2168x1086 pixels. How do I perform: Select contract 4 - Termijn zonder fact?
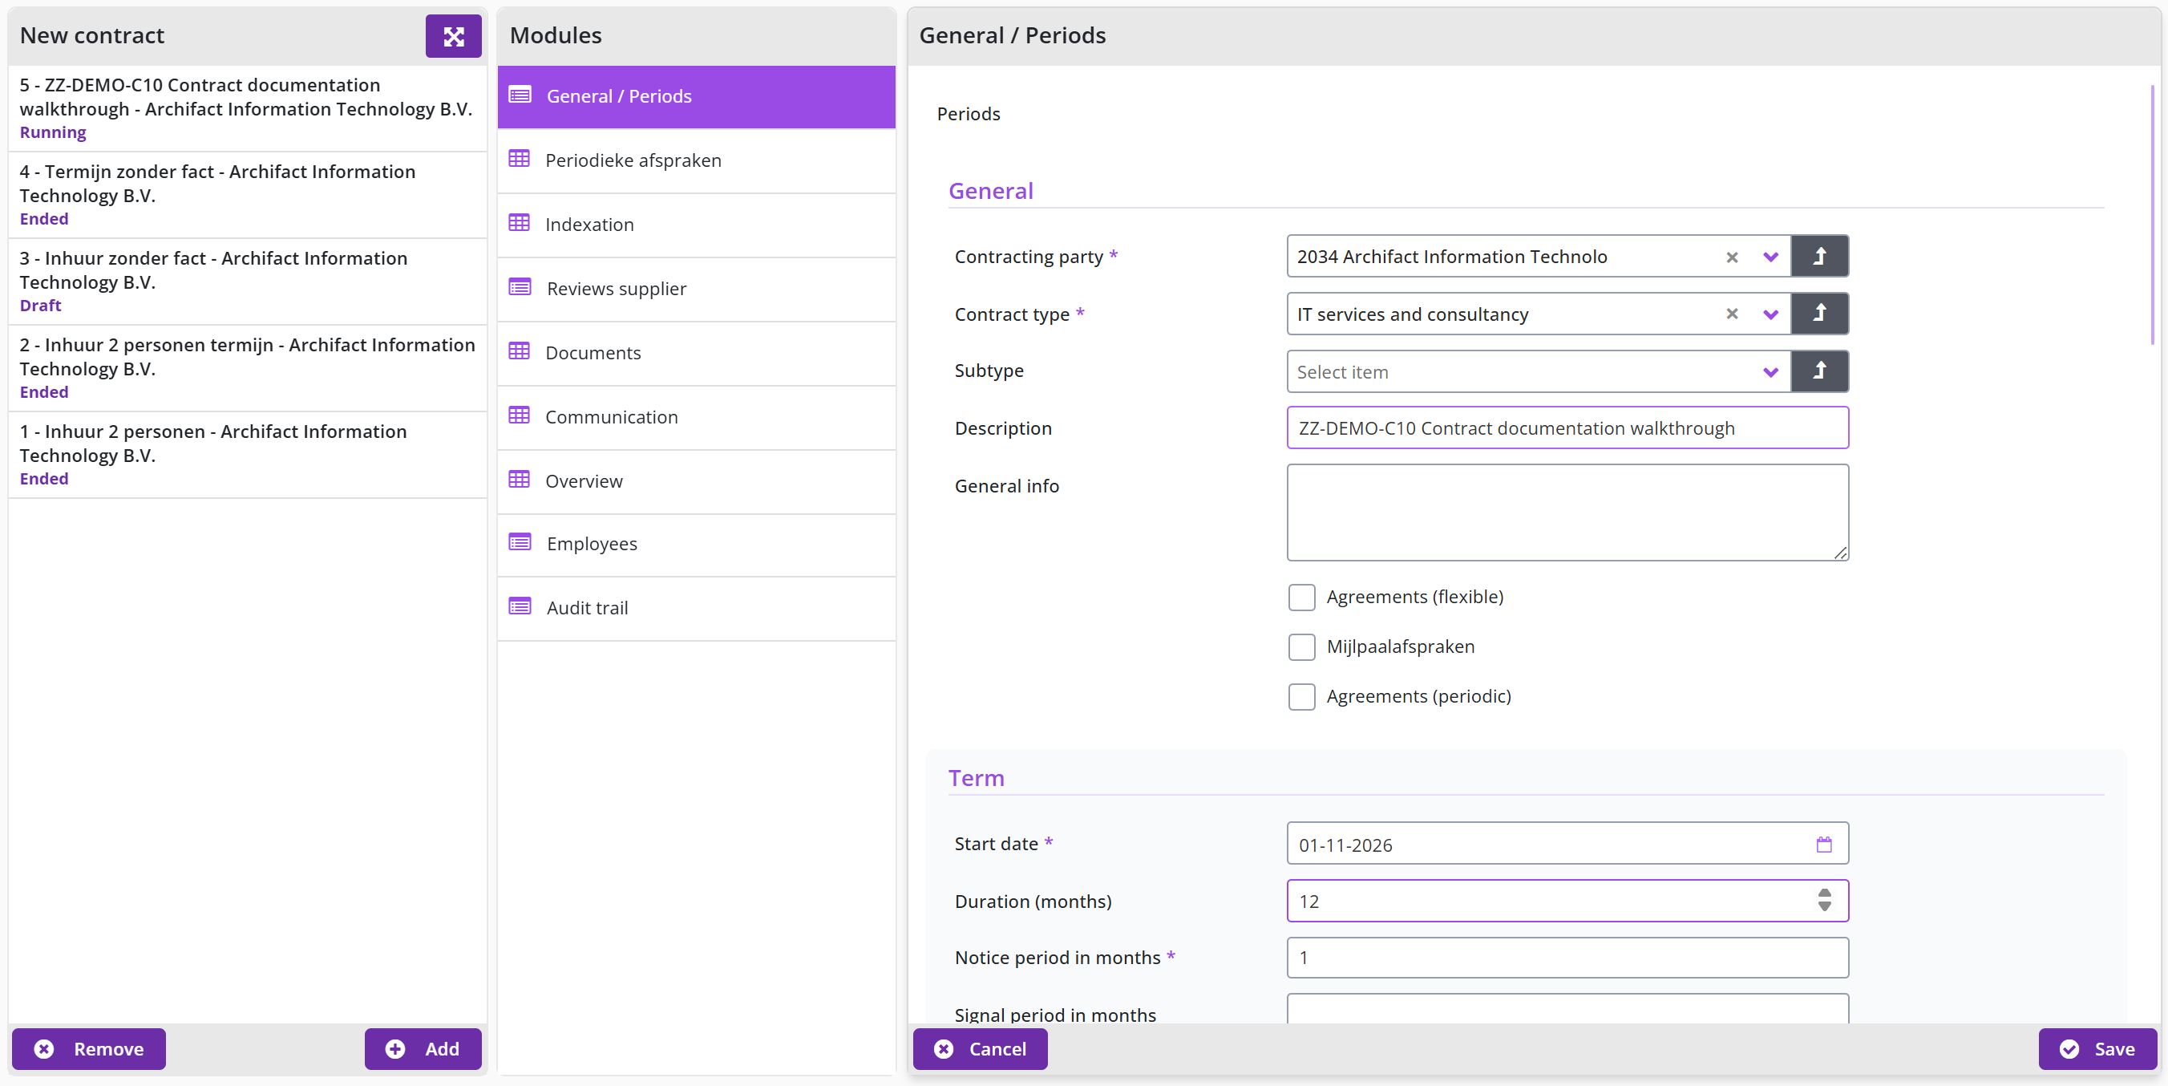point(247,194)
